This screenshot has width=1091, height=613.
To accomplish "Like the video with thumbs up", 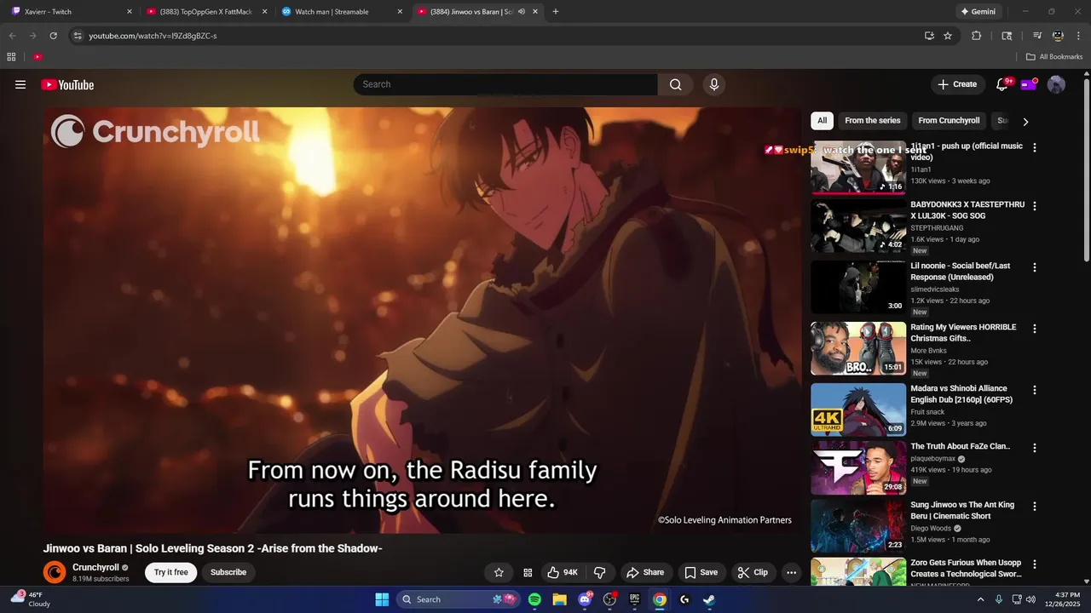I will pos(563,572).
